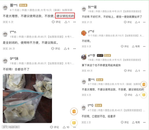149x130 pixels.
Task: Open the three-dot menu on e**李's review
Action: (x=144, y=71)
